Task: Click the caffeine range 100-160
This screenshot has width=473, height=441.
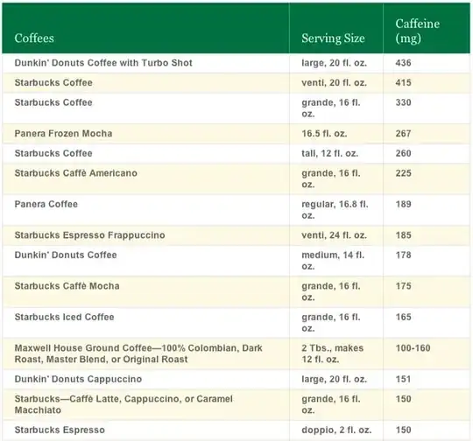Action: (x=413, y=348)
